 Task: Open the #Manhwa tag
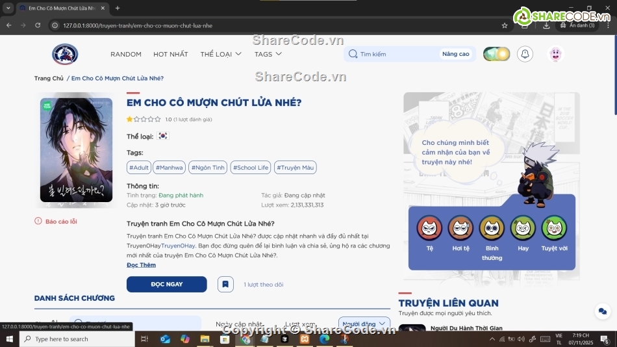[x=170, y=168]
